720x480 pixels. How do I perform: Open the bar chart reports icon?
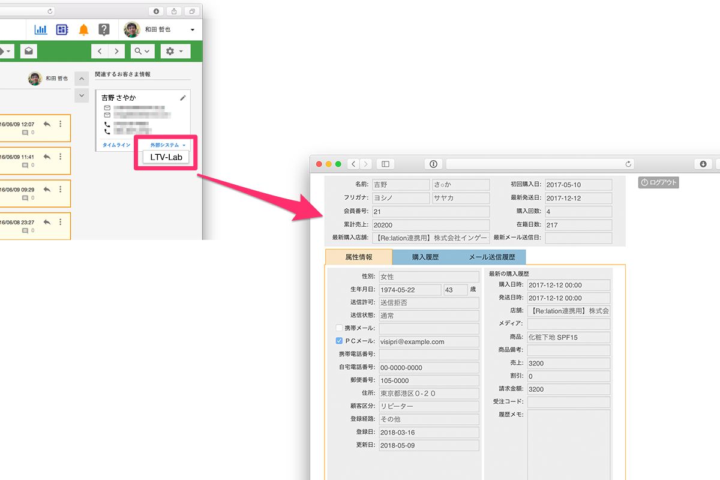click(x=41, y=29)
